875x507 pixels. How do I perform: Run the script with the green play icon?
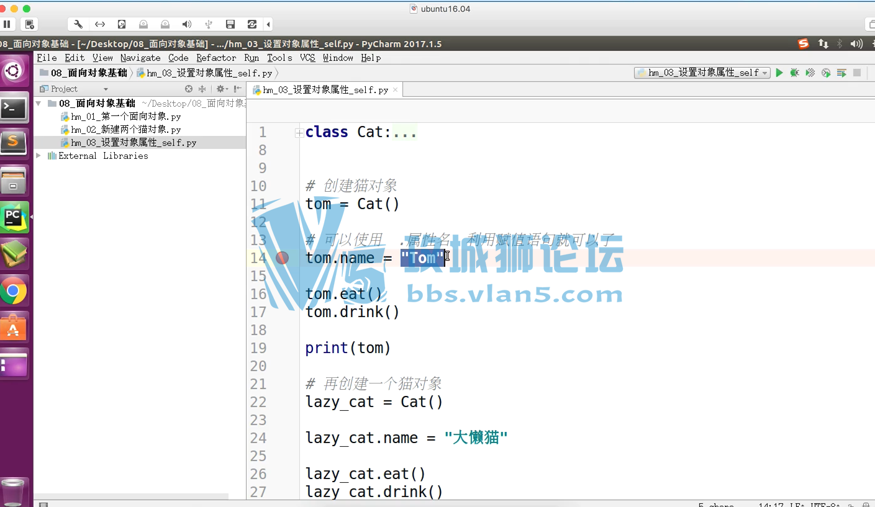[779, 73]
